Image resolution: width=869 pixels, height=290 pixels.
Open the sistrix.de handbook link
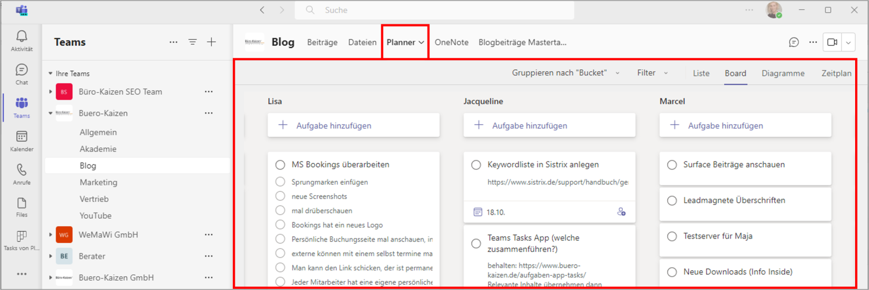point(558,182)
